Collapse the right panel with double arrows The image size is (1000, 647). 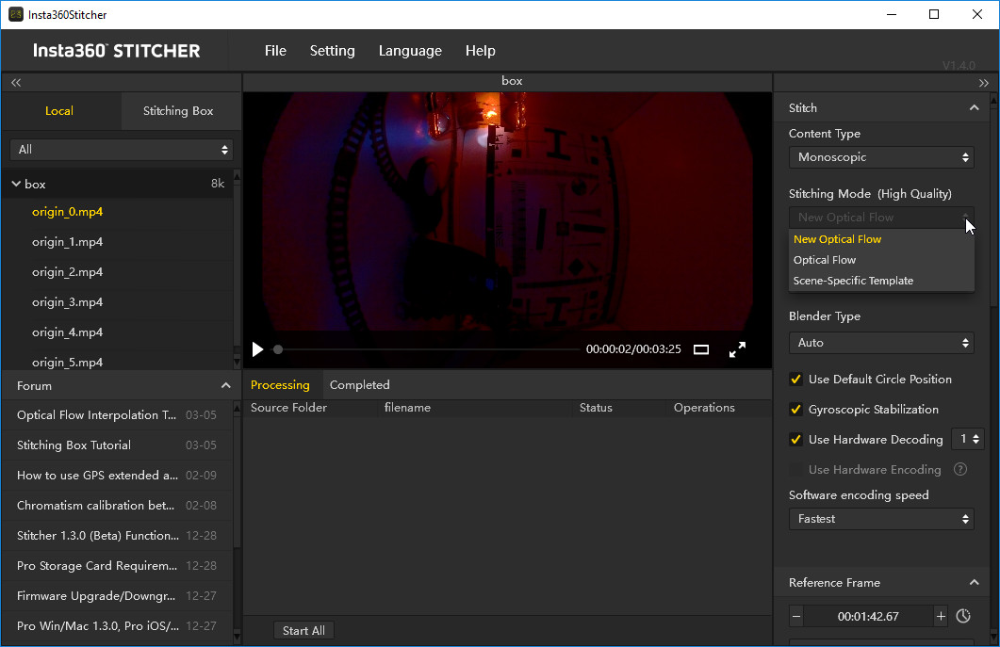pyautogui.click(x=984, y=83)
